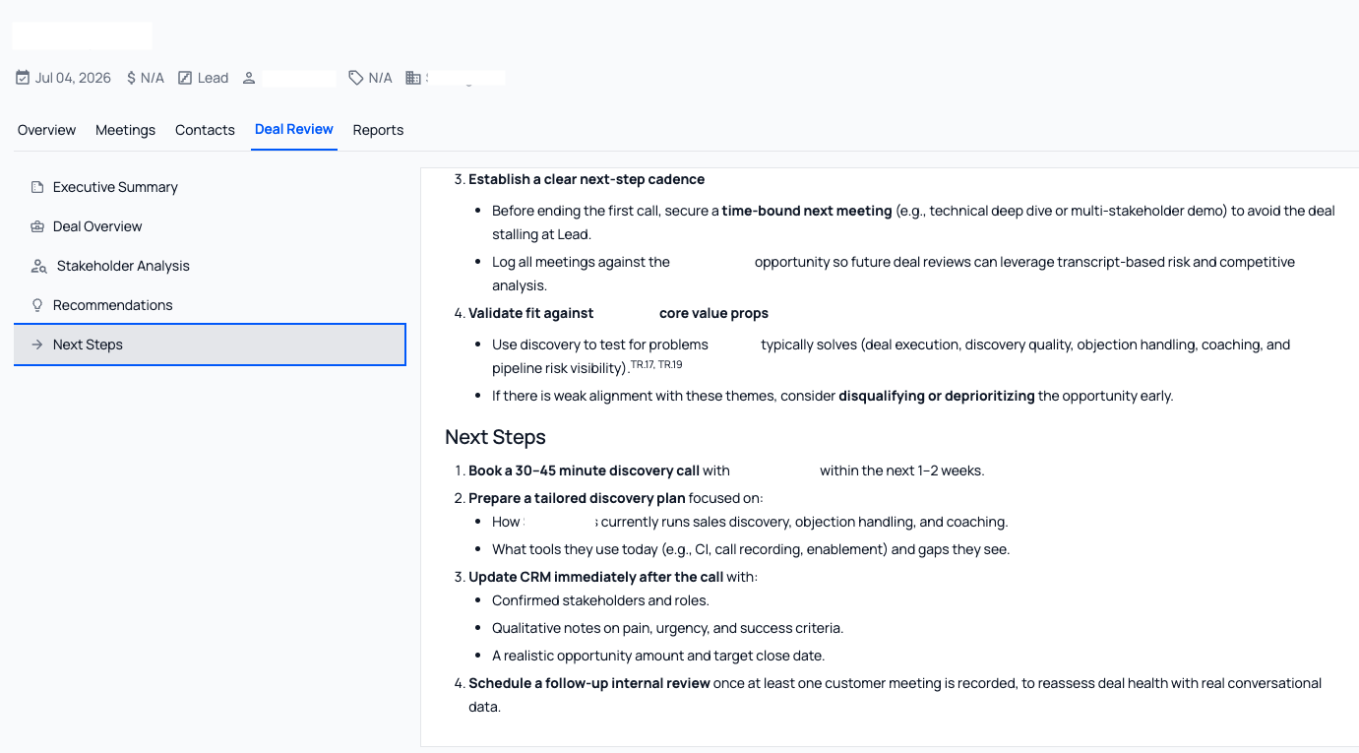Click the Lead stage icon in the header
This screenshot has height=753, width=1359.
(x=184, y=77)
